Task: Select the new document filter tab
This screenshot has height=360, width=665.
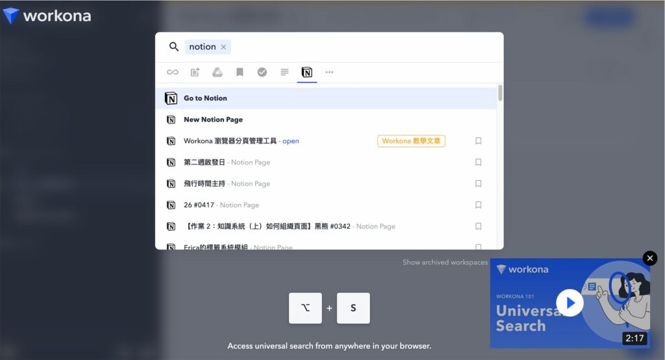Action: coord(195,72)
